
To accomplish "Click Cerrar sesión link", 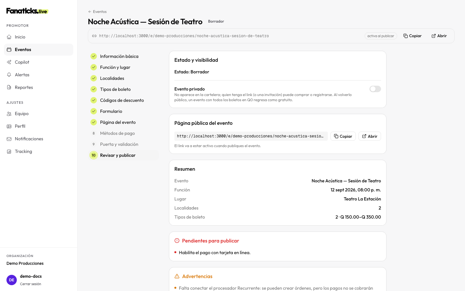I will [x=31, y=284].
